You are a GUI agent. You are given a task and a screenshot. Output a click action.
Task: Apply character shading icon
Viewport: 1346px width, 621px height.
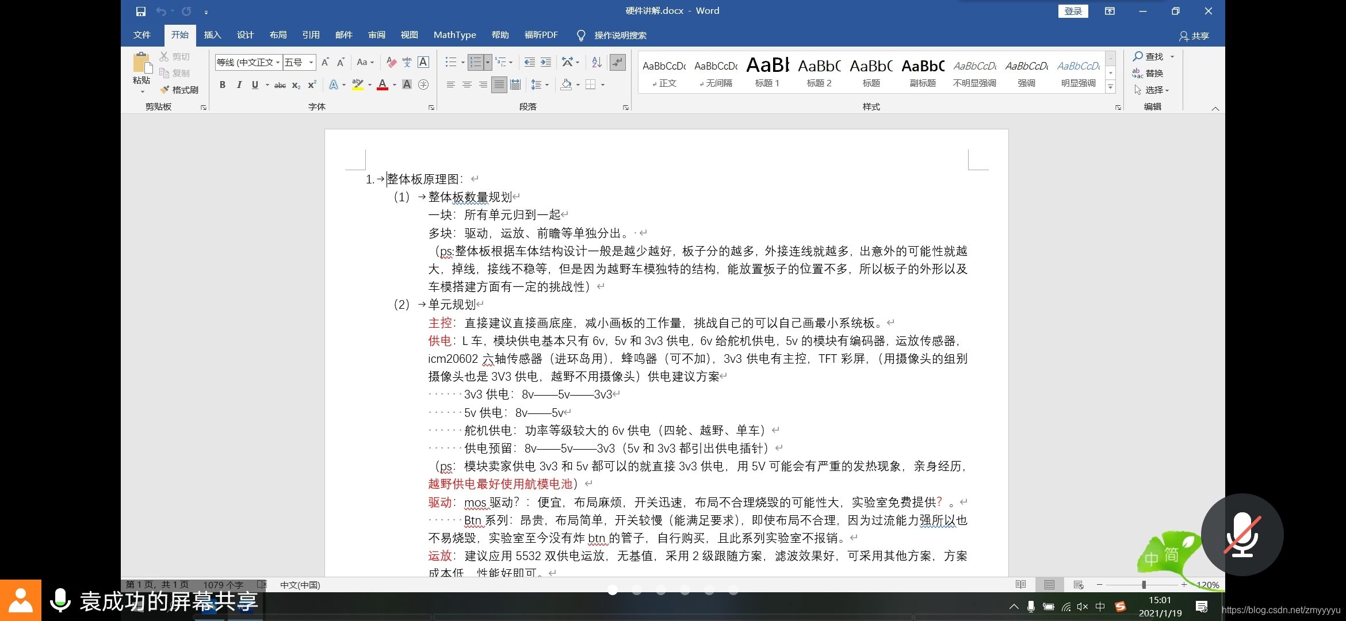click(407, 85)
